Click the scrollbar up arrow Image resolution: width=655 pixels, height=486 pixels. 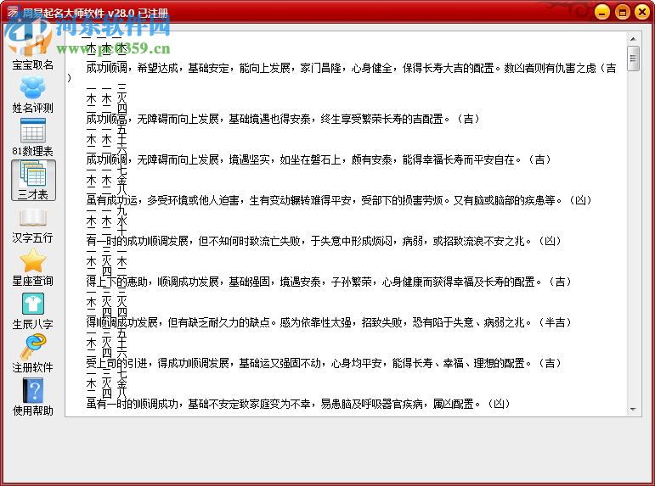(633, 39)
